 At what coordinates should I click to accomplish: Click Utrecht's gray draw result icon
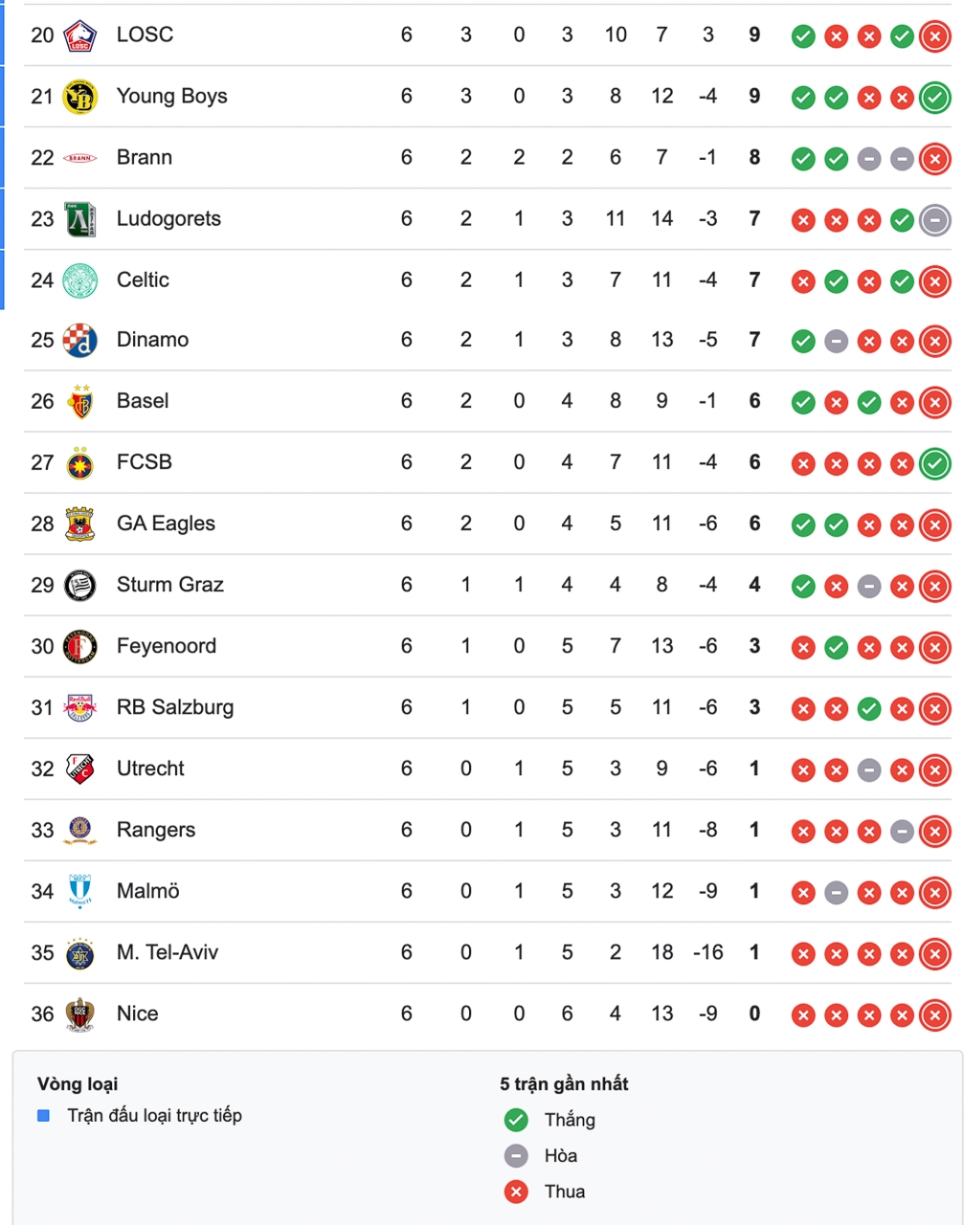[x=869, y=770]
